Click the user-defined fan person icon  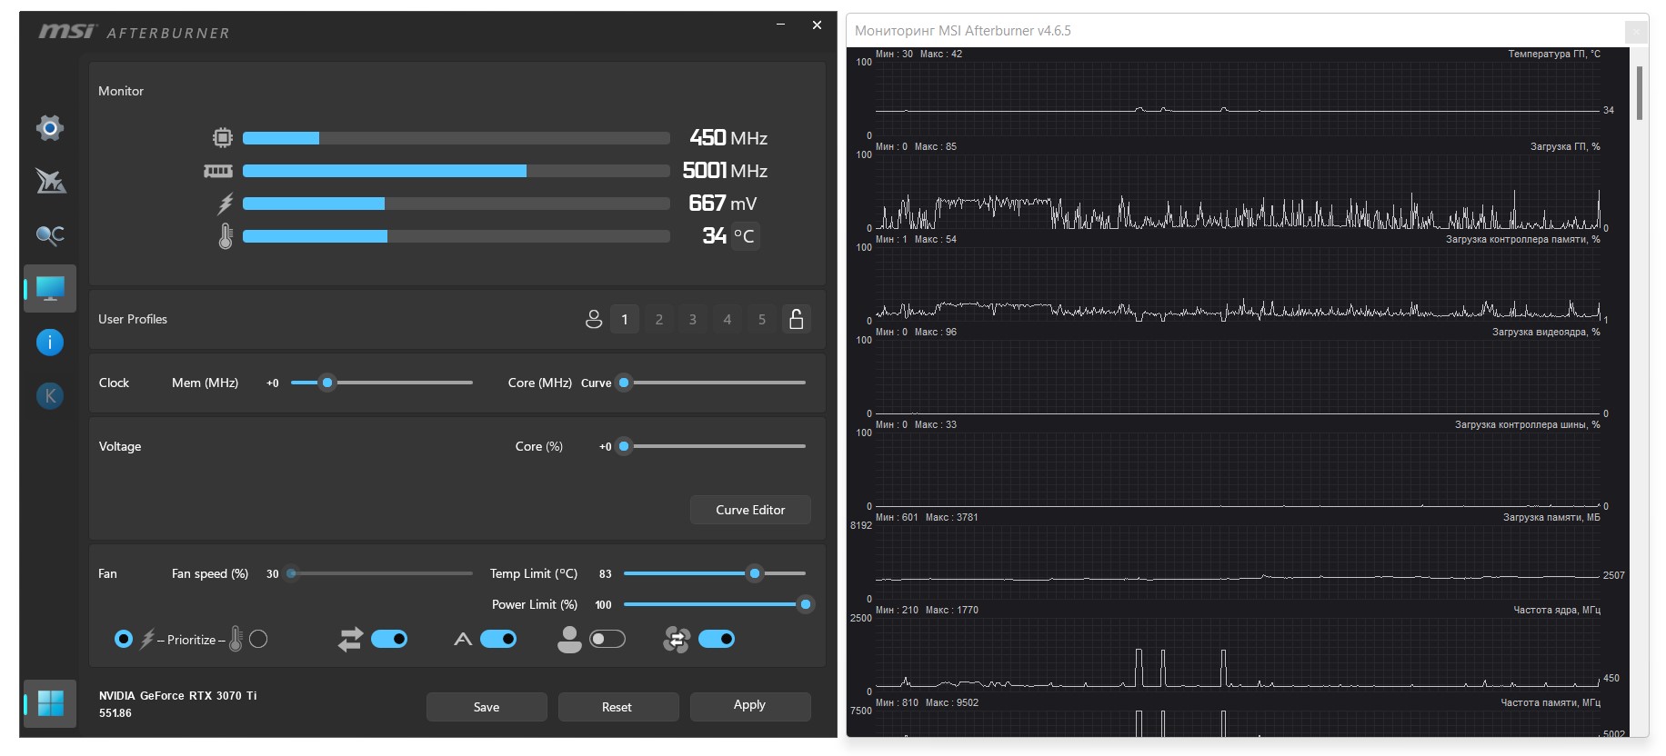point(569,640)
